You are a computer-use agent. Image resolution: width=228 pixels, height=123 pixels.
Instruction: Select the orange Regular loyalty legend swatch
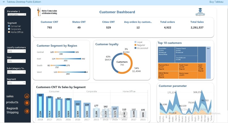tap(136, 45)
